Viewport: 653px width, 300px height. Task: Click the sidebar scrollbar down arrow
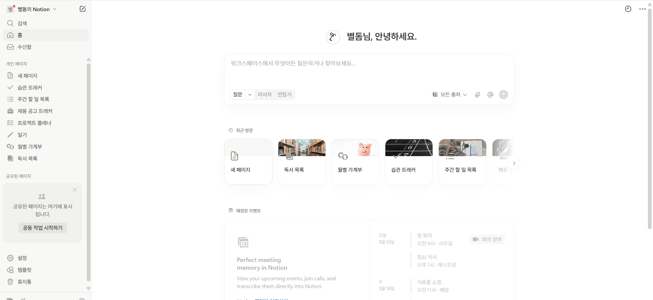click(88, 288)
